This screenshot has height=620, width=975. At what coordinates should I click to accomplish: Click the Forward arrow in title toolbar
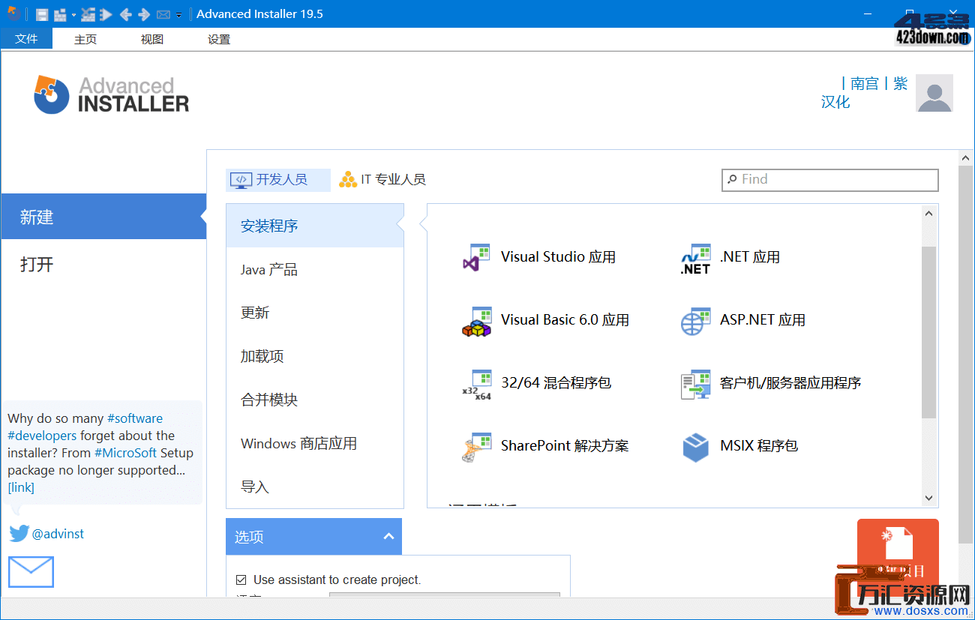pyautogui.click(x=144, y=14)
